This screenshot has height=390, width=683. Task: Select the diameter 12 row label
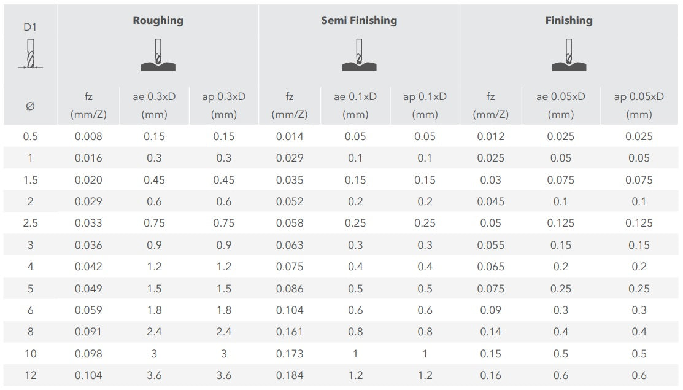coord(30,375)
